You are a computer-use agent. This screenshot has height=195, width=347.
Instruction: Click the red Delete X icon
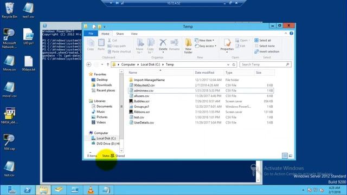pyautogui.click(x=163, y=42)
